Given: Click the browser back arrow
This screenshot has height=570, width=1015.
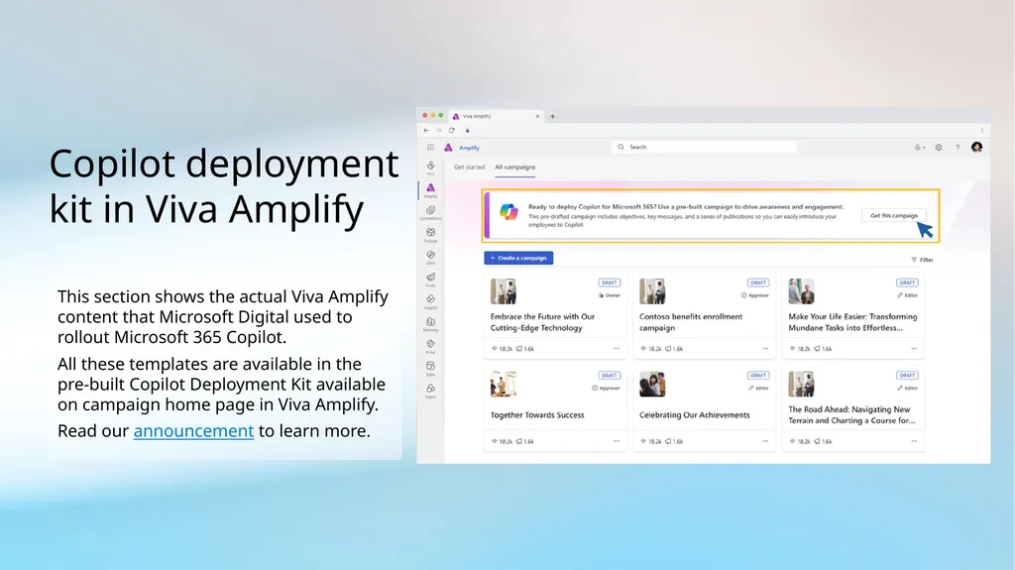Looking at the screenshot, I should pyautogui.click(x=426, y=130).
